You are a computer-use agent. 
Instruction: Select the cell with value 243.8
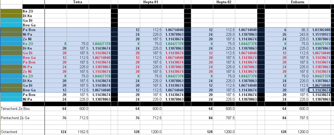point(298,34)
